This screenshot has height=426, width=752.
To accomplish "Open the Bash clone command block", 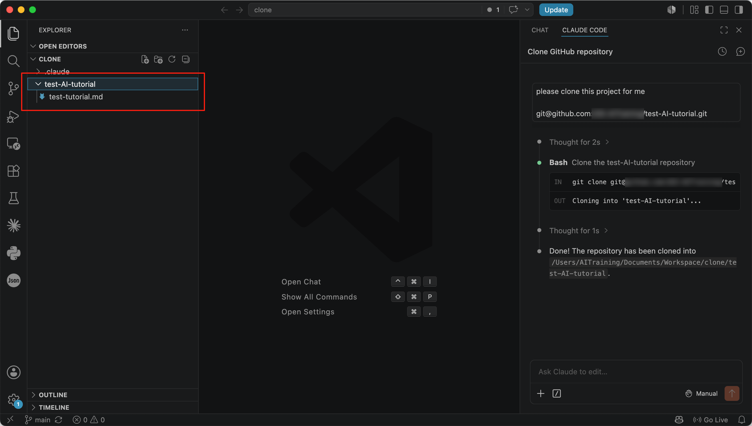I will click(x=645, y=191).
